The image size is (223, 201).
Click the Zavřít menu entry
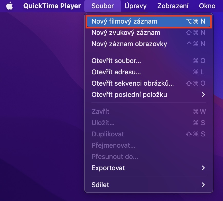click(100, 112)
